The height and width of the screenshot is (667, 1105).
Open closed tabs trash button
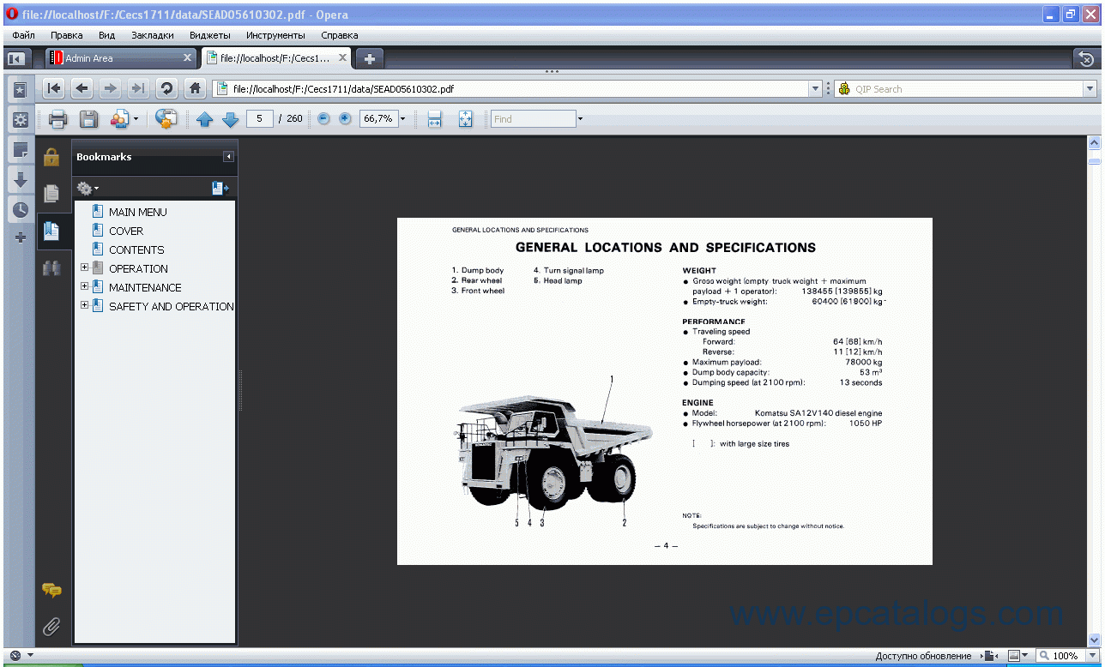coord(1085,58)
